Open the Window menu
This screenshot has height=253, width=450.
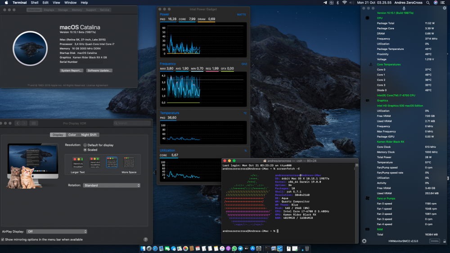click(x=70, y=3)
